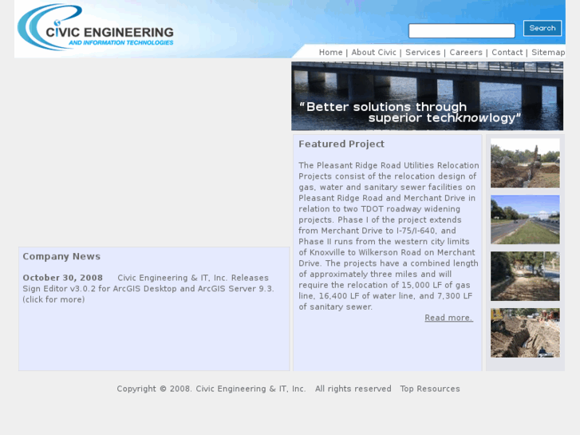
Task: Click the Featured Project heading
Action: (x=341, y=144)
